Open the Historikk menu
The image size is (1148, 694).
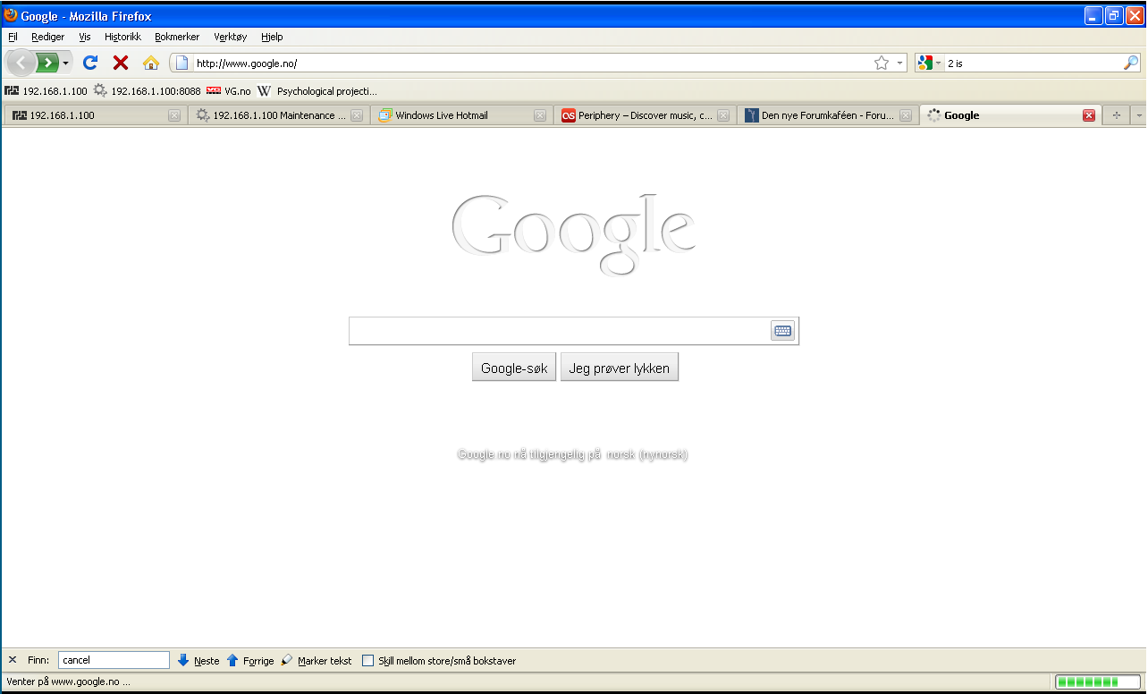tap(122, 37)
